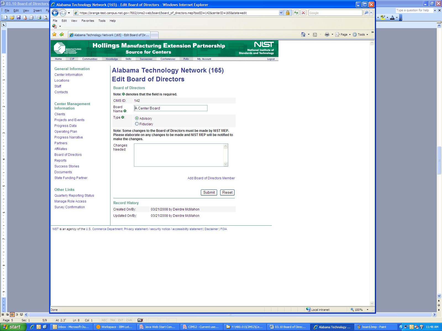The width and height of the screenshot is (442, 331).
Task: Open the Favorites menu in Internet Explorer
Action: [88, 21]
